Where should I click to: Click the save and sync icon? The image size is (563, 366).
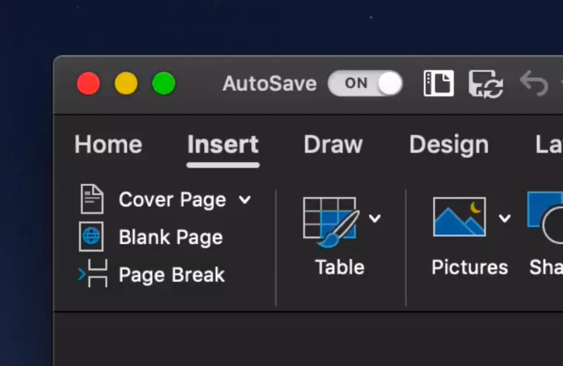tap(486, 84)
